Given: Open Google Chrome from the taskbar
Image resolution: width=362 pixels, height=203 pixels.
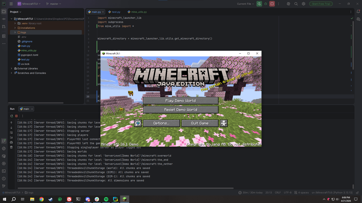Looking at the screenshot, I should click(41, 199).
